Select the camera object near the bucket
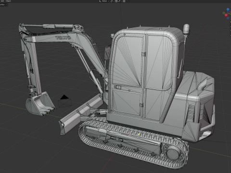The image size is (231, 173). click(65, 101)
